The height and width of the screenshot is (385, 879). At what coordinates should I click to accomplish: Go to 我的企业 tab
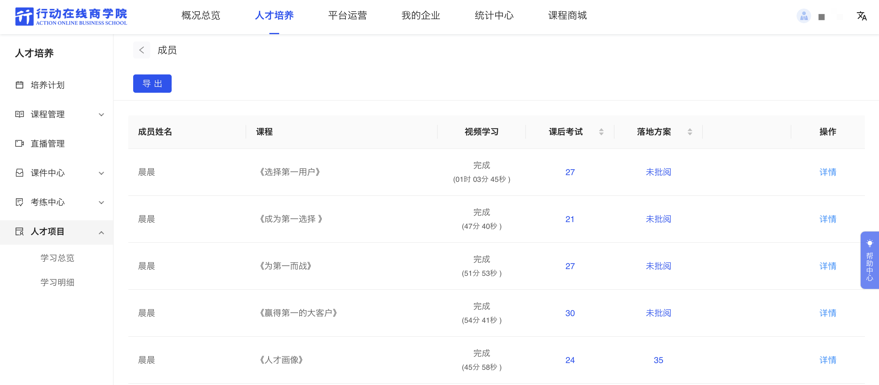421,15
